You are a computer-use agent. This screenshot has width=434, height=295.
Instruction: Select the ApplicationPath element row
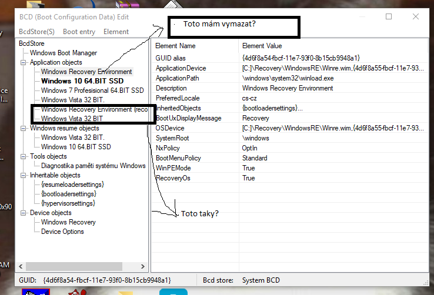(289, 78)
